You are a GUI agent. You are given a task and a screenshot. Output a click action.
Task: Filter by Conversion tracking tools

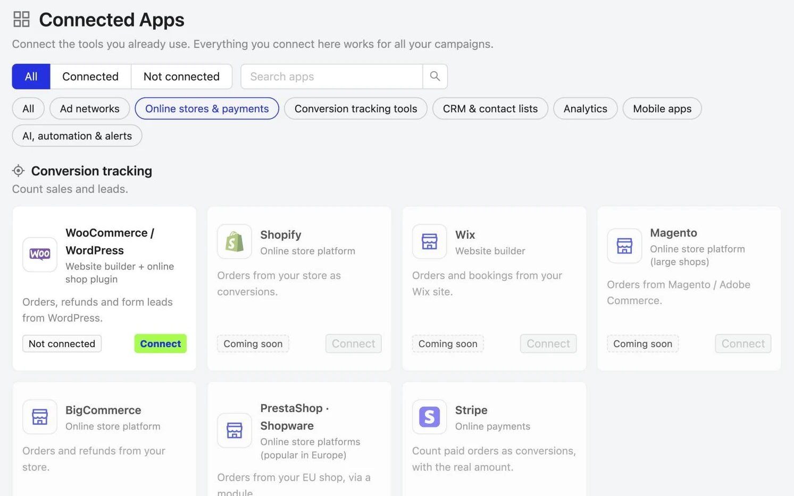pyautogui.click(x=356, y=108)
